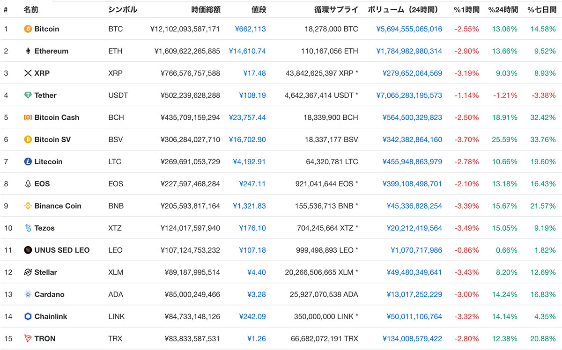Image resolution: width=562 pixels, height=350 pixels.
Task: Open Tether price ¥108.19 link
Action: 252,95
